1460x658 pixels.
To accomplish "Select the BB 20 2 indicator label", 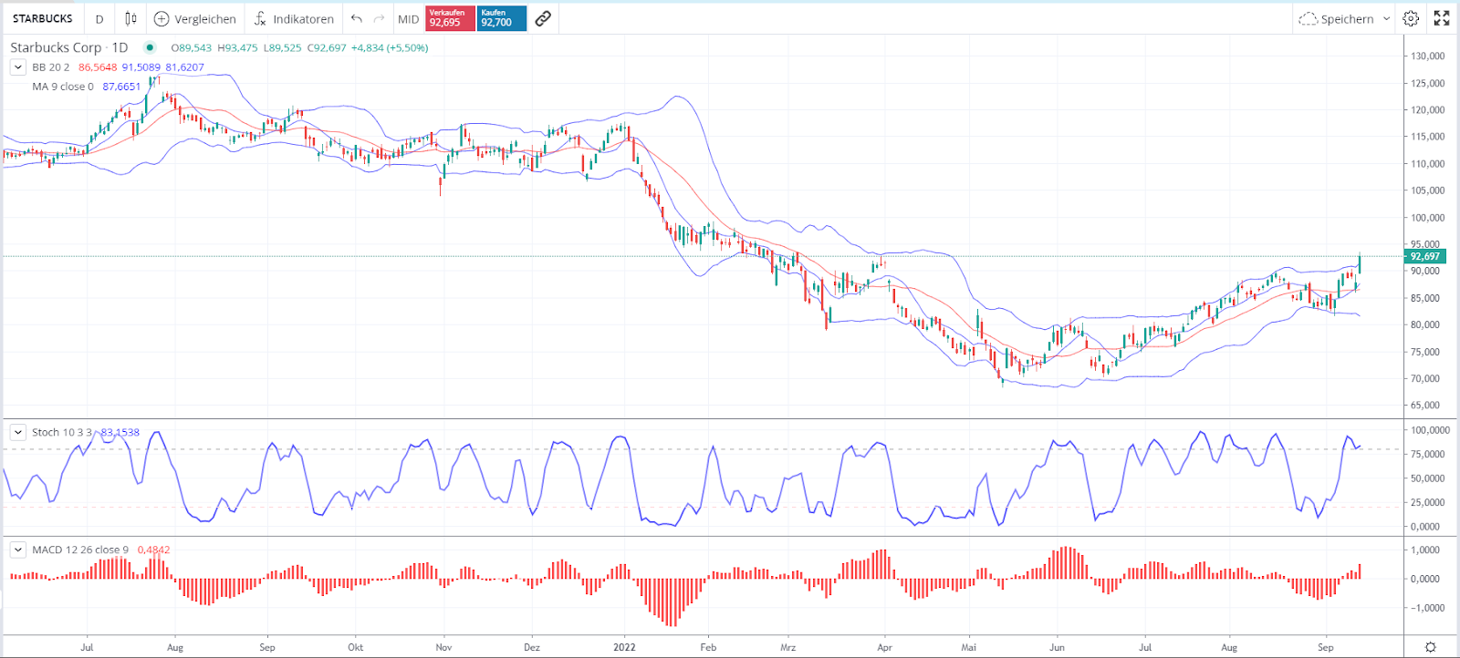I will (x=50, y=67).
